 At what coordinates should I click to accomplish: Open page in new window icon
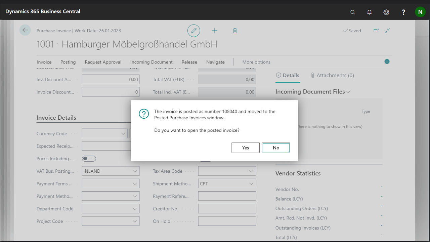click(x=376, y=31)
